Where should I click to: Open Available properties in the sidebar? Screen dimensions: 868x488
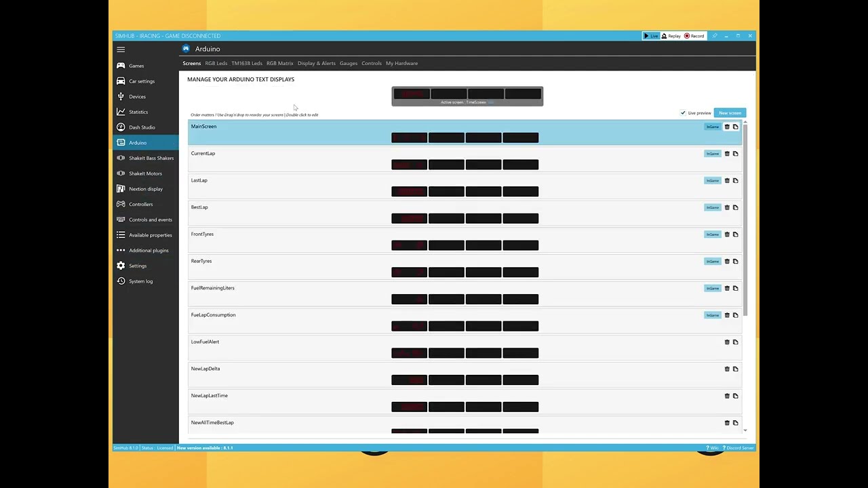click(146, 235)
